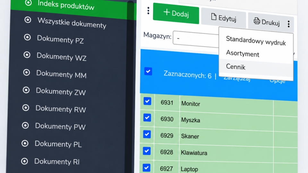Click the Laptop product name
Viewport: 308px width, 173px height.
click(189, 169)
